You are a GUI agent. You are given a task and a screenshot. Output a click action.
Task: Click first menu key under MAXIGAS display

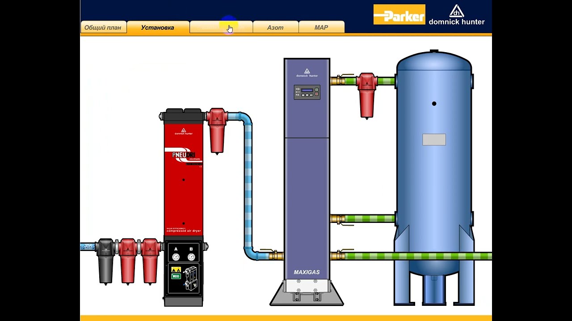pyautogui.click(x=303, y=95)
